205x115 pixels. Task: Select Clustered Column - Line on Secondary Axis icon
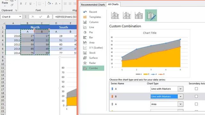[x=127, y=15]
